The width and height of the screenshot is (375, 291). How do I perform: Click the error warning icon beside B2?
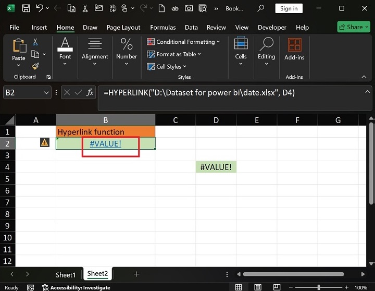point(45,143)
